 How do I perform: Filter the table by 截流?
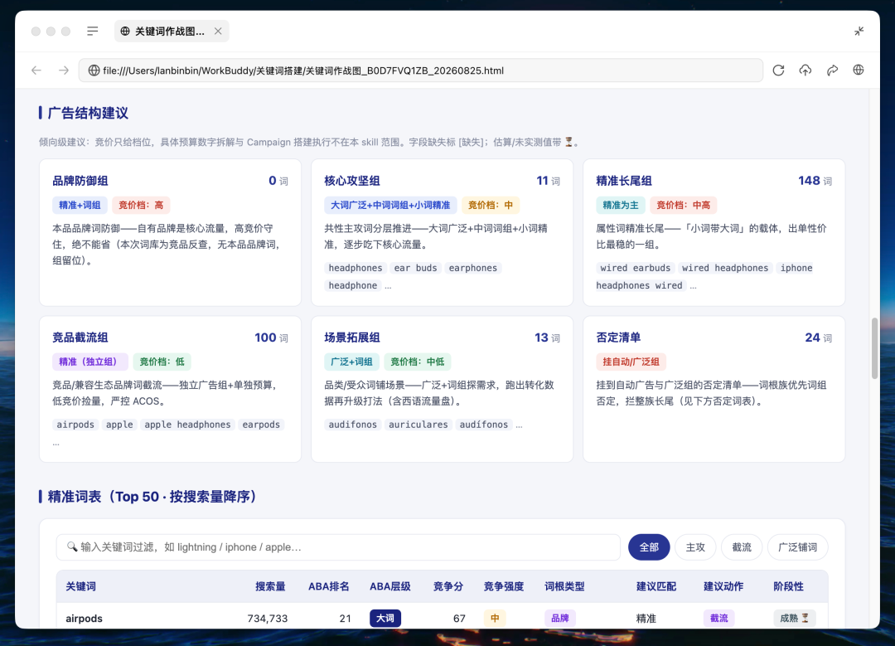tap(741, 547)
